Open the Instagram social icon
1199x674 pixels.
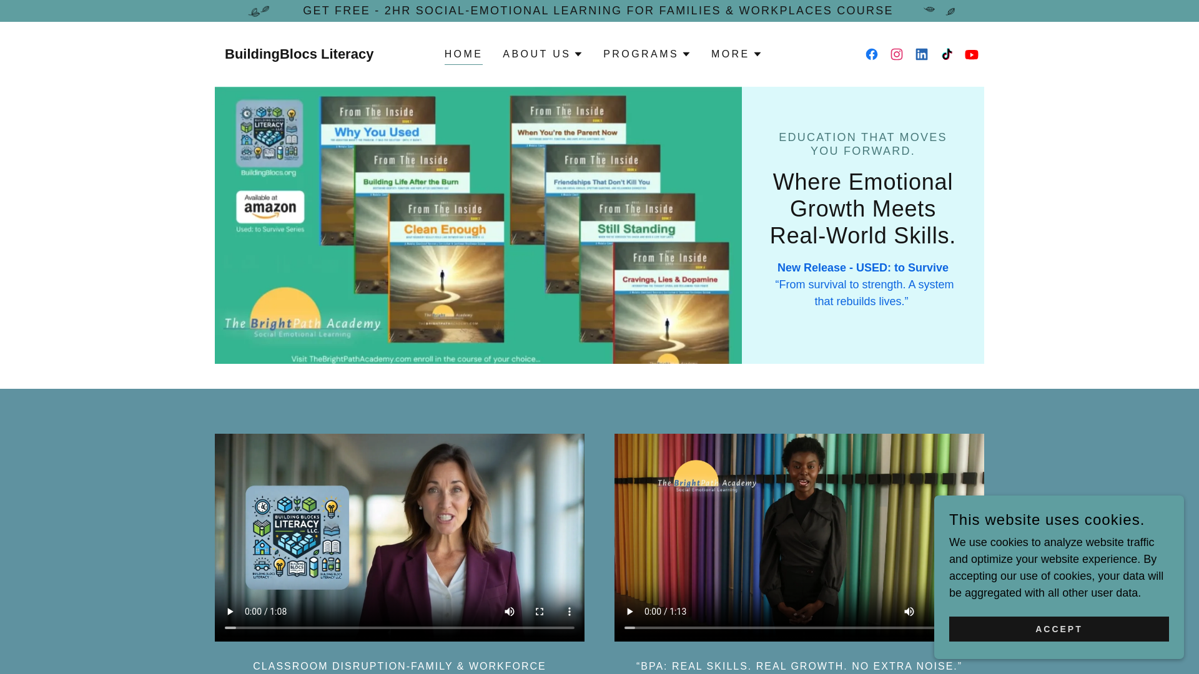tap(897, 55)
